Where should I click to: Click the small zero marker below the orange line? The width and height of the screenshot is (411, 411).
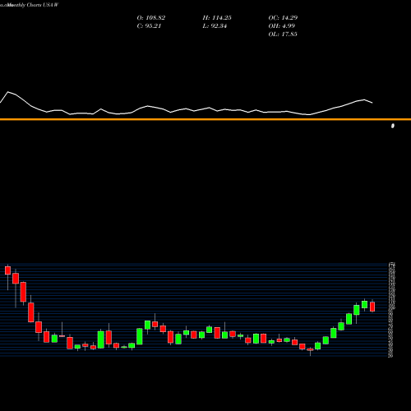[x=393, y=126]
